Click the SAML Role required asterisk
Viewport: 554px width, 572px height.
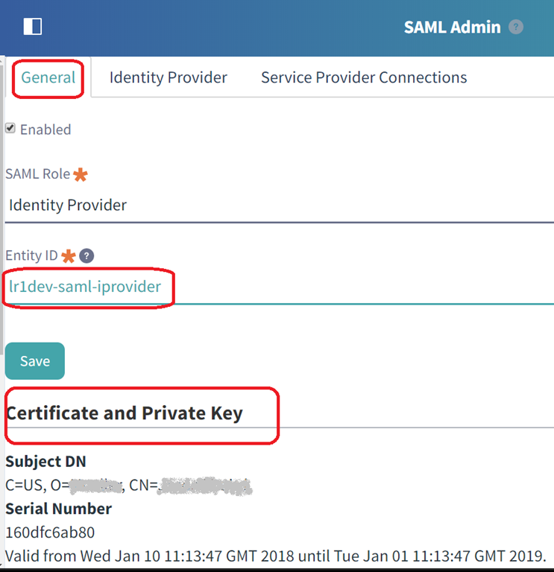(81, 174)
